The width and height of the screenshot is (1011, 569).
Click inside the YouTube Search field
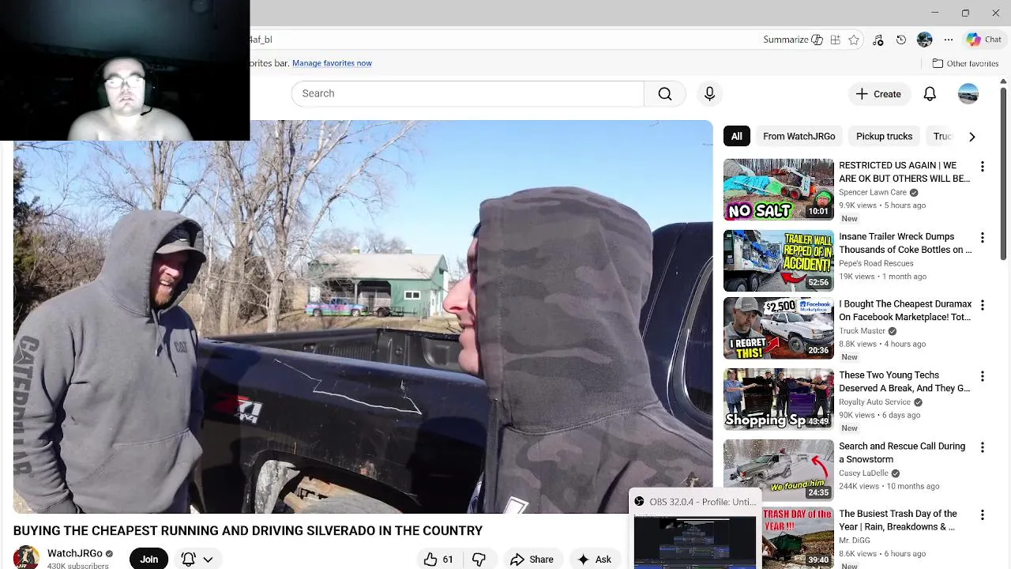(x=468, y=93)
